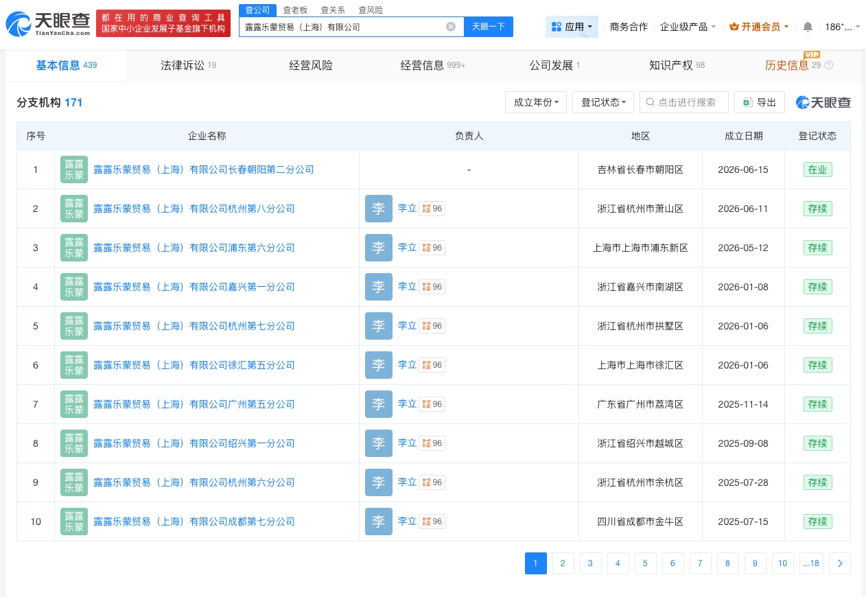The height and width of the screenshot is (597, 866).
Task: Switch to the 基本信息 tab
Action: tap(67, 66)
